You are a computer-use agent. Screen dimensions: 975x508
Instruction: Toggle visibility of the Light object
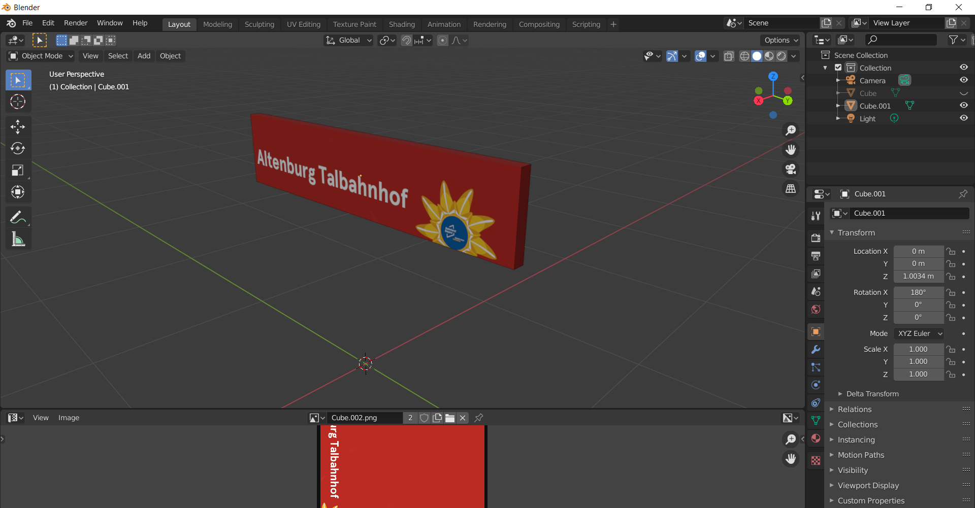[963, 118]
